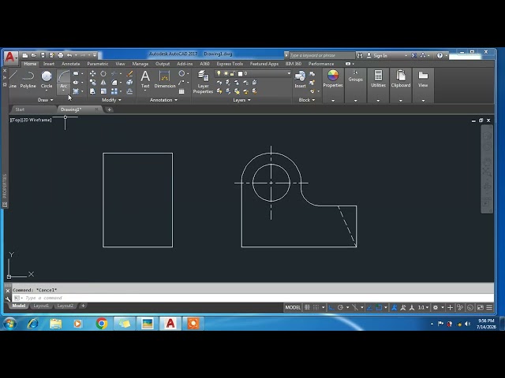
Task: Choose the Dimension tool
Action: (165, 80)
